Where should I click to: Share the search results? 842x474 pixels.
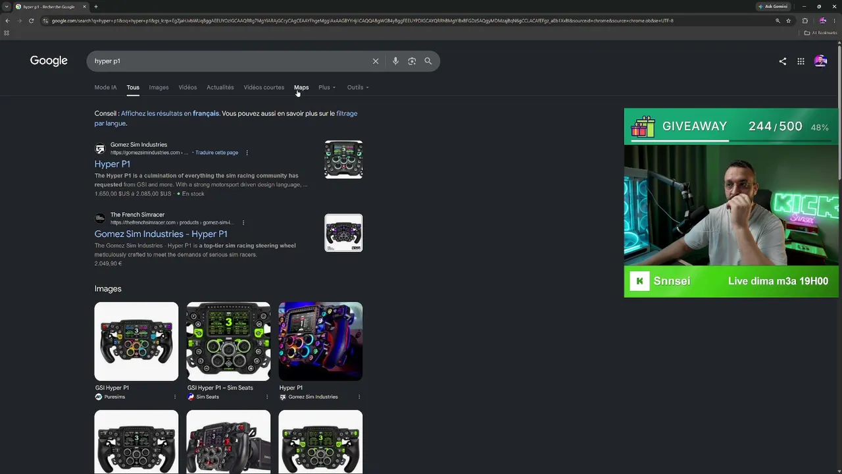[x=782, y=61]
